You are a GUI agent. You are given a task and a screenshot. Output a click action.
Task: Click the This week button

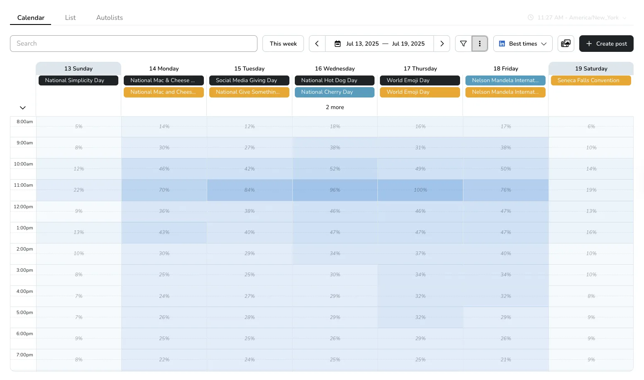[283, 44]
